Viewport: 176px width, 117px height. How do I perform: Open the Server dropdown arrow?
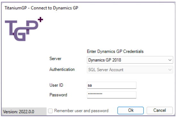click(x=170, y=60)
